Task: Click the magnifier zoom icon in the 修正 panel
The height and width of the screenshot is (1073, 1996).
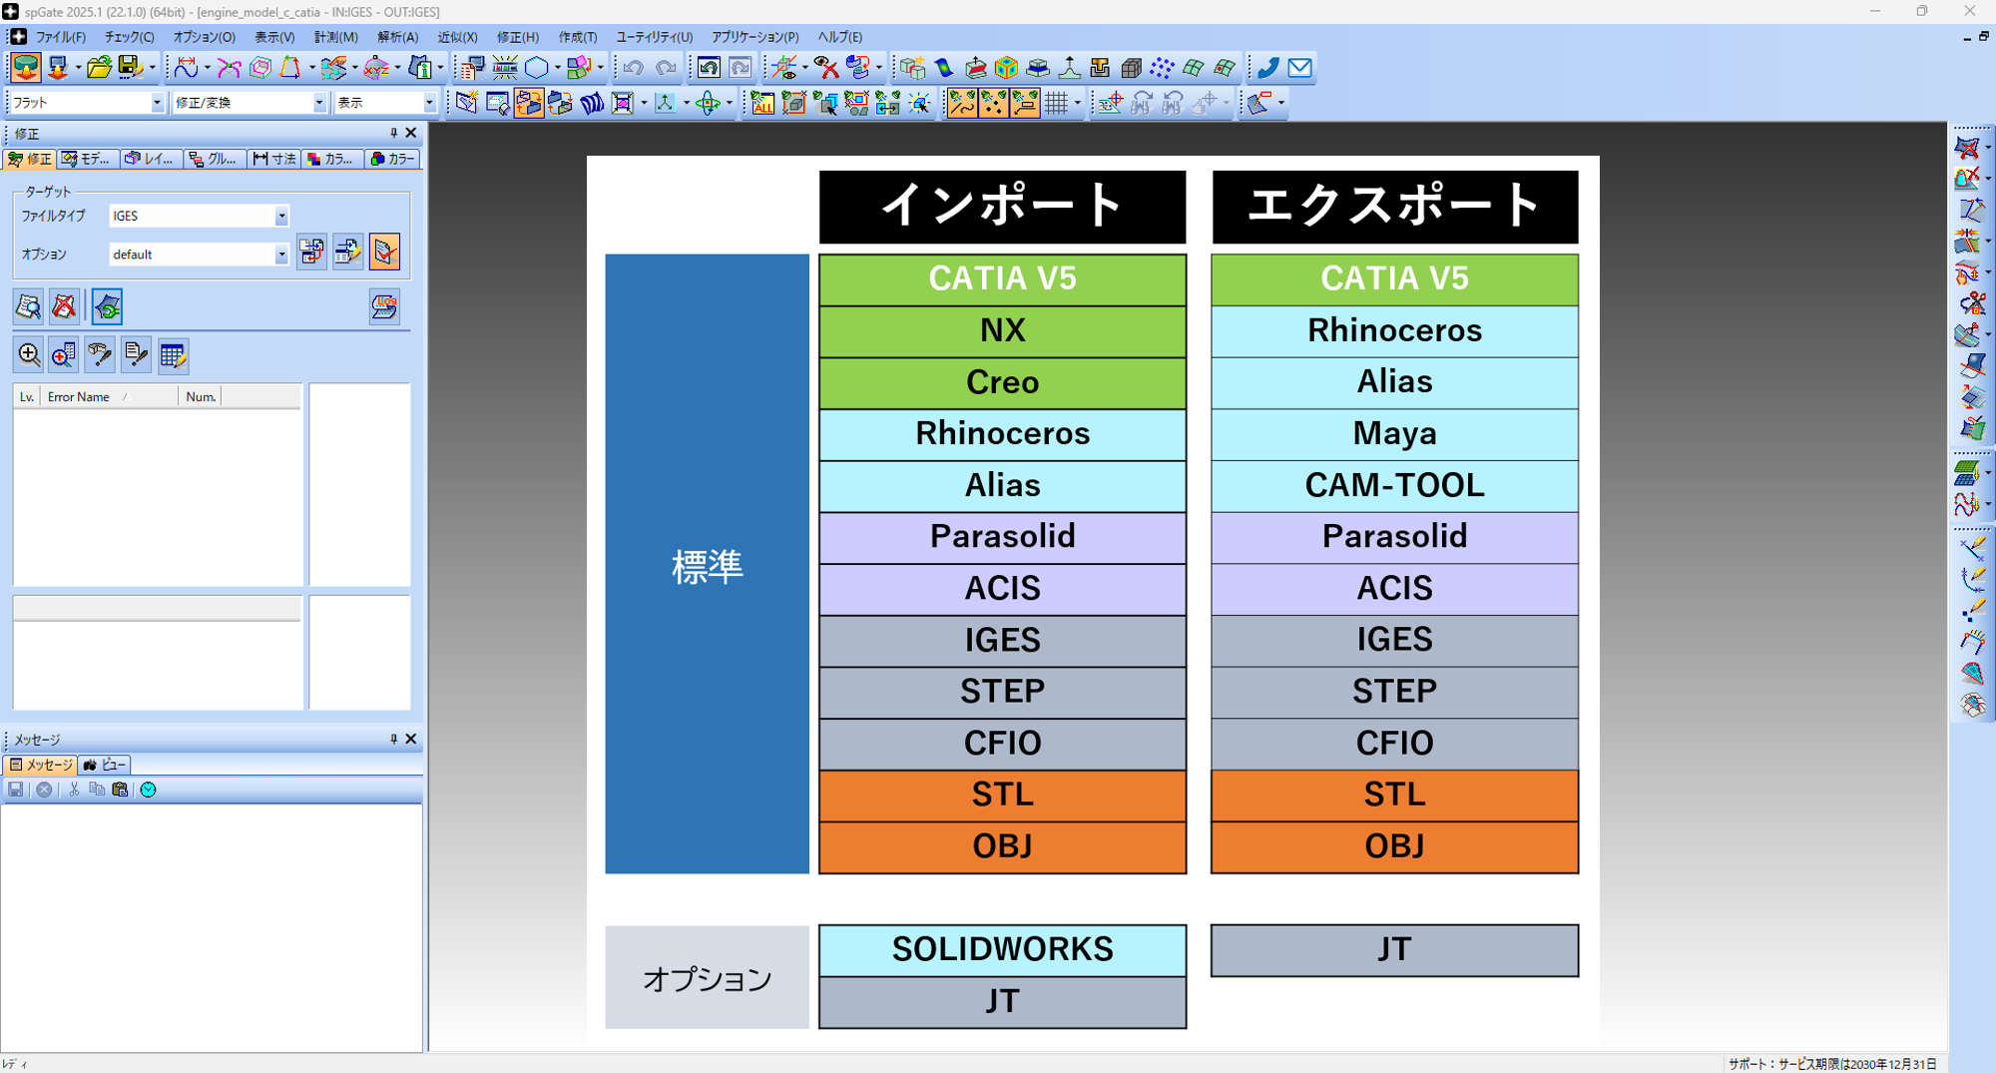Action: [x=28, y=354]
